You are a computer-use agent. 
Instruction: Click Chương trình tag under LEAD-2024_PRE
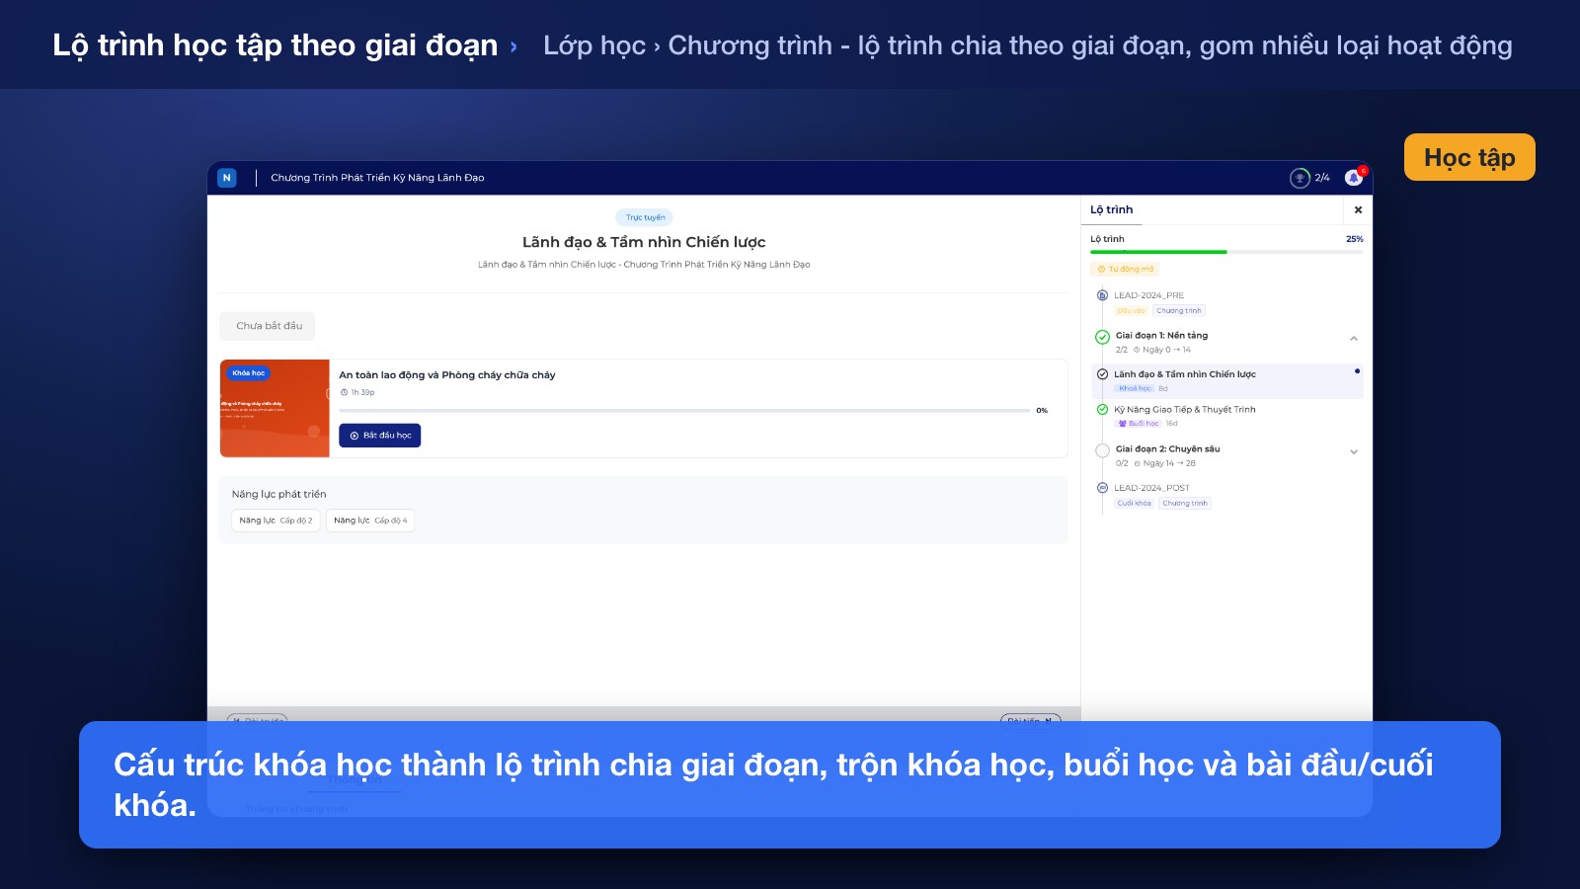1179,311
